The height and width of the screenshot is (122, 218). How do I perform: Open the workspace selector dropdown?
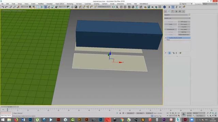[x=210, y=4]
